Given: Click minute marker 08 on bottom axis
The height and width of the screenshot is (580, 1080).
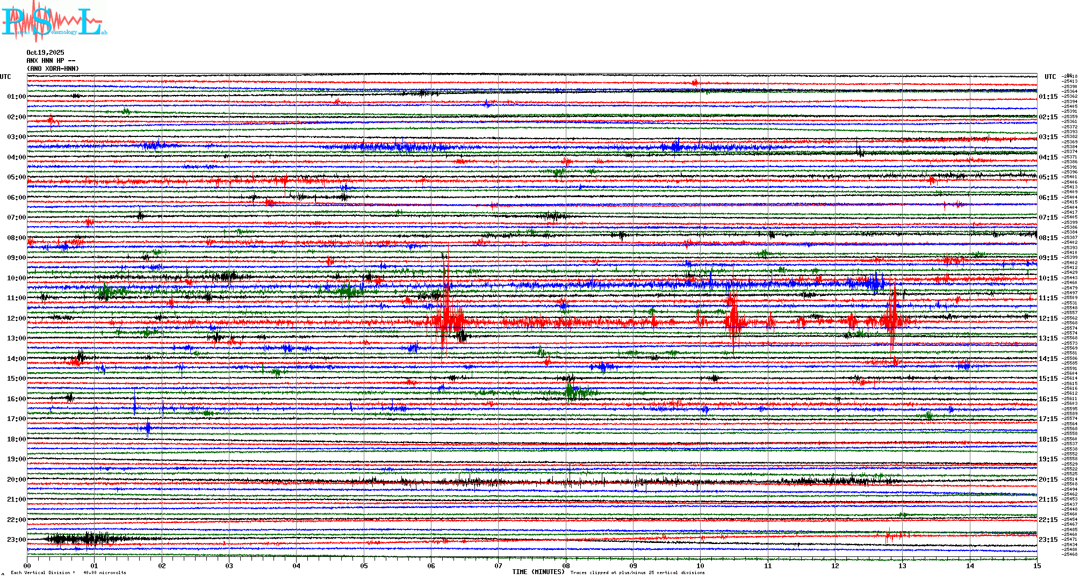Looking at the screenshot, I should pyautogui.click(x=566, y=565).
